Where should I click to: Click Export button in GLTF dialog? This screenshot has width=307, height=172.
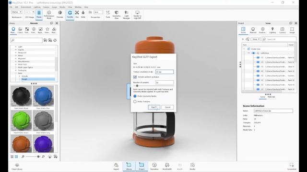[x=154, y=107]
